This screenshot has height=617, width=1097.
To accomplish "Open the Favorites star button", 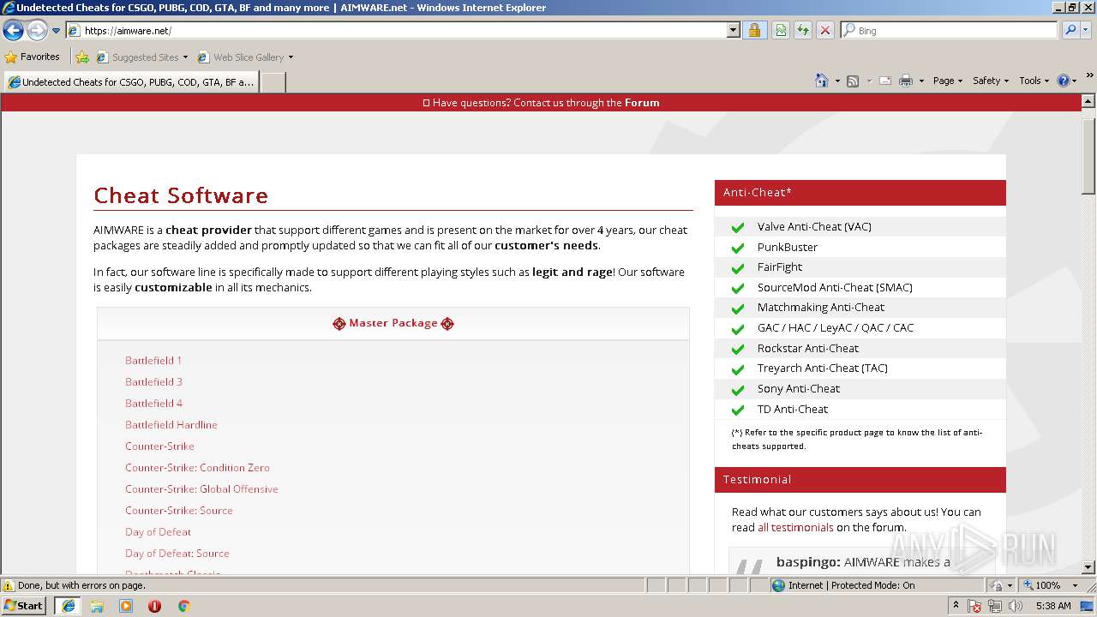I will 32,57.
